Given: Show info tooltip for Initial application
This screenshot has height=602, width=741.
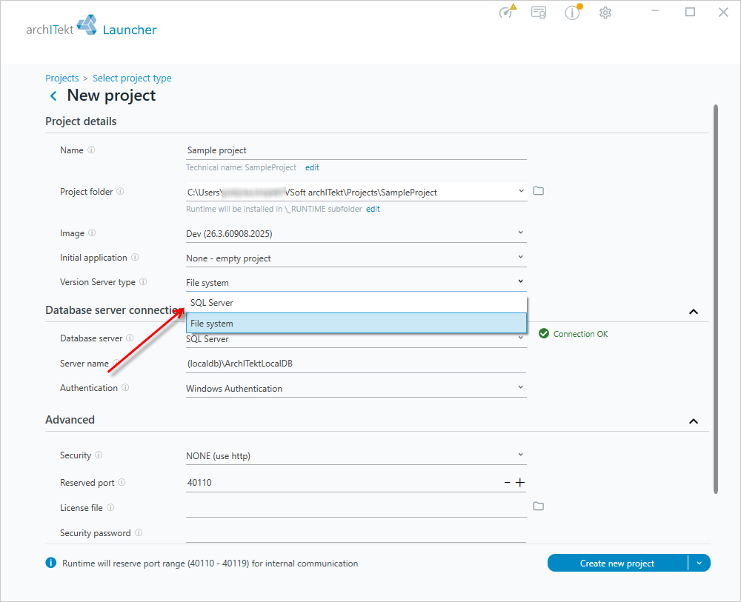Looking at the screenshot, I should click(135, 258).
